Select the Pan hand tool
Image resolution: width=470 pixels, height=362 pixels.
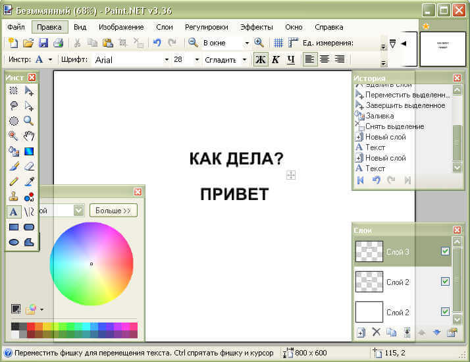tap(29, 136)
